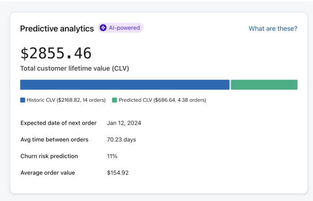Click the Historic CLV ($2168.82, 14 orders) legend text
313x201 pixels.
(66, 100)
